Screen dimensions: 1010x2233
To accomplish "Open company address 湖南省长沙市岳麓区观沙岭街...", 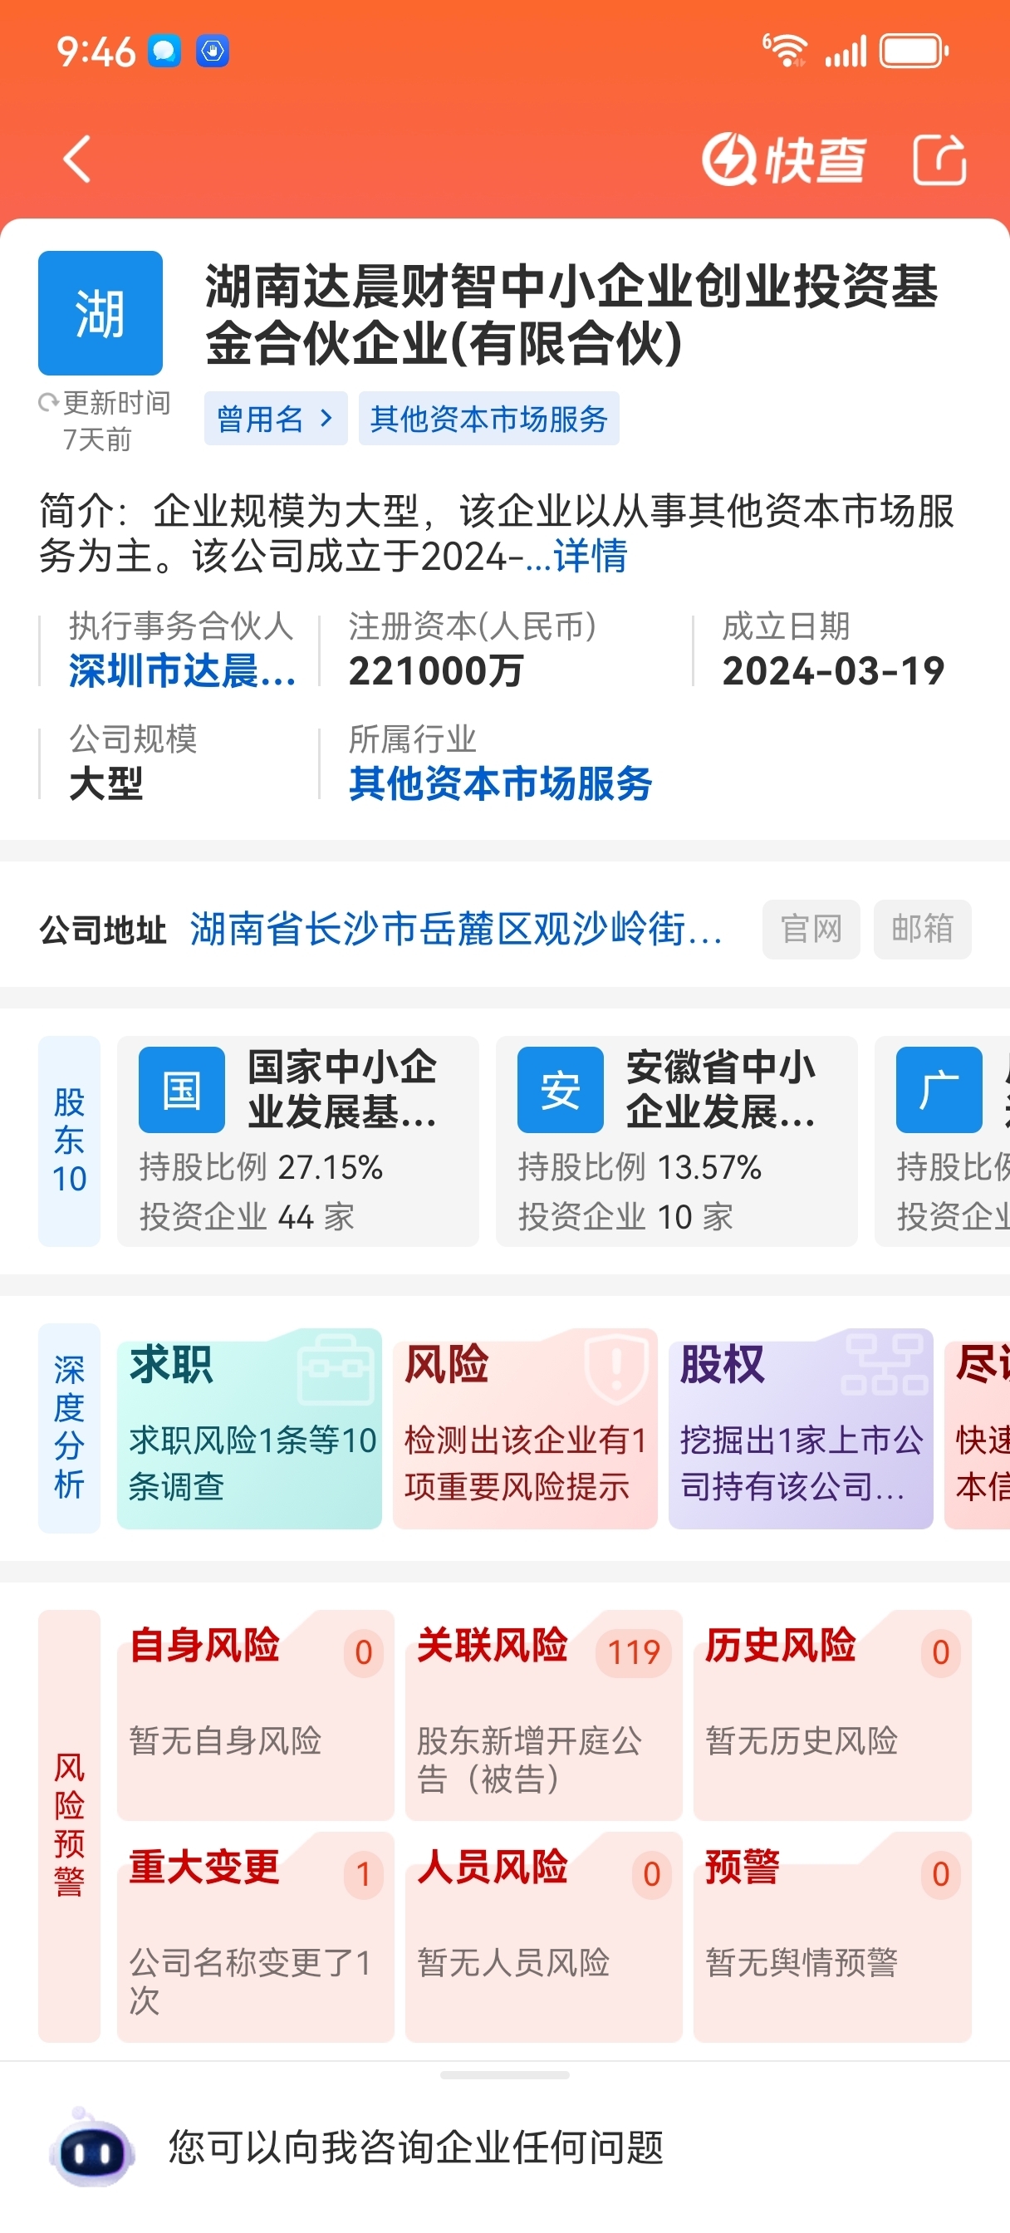I will 456,930.
